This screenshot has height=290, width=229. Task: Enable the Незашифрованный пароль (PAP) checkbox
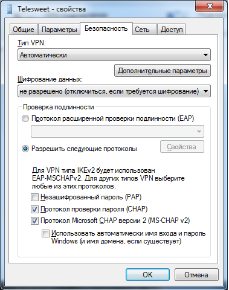tap(34, 197)
